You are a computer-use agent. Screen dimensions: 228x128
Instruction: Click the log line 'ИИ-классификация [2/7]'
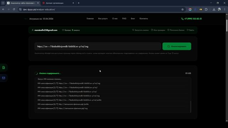coord(67,87)
